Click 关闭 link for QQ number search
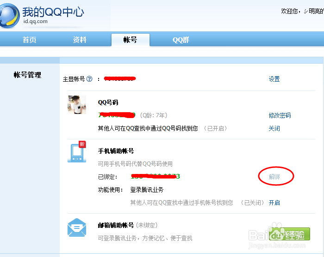Screen dimensions: 324x257 tap(274, 128)
